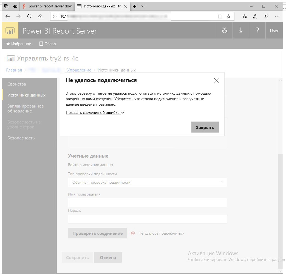The height and width of the screenshot is (275, 286).
Task: Open a new browser tab
Action: tap(134, 6)
